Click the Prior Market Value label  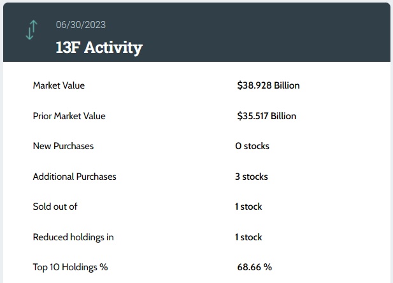69,116
